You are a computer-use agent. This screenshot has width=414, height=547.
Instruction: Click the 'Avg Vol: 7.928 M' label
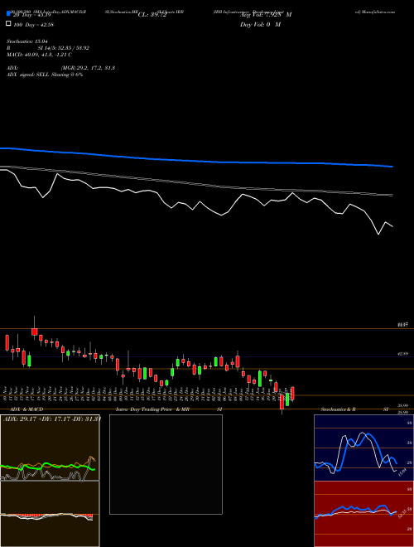pyautogui.click(x=266, y=15)
